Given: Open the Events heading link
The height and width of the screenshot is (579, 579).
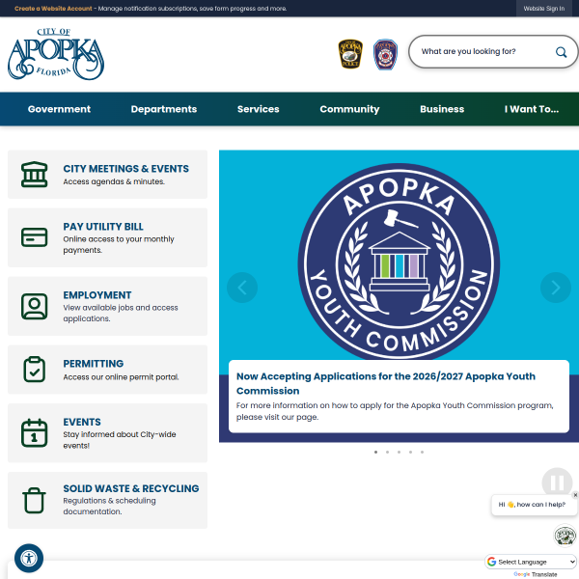Looking at the screenshot, I should pyautogui.click(x=82, y=422).
